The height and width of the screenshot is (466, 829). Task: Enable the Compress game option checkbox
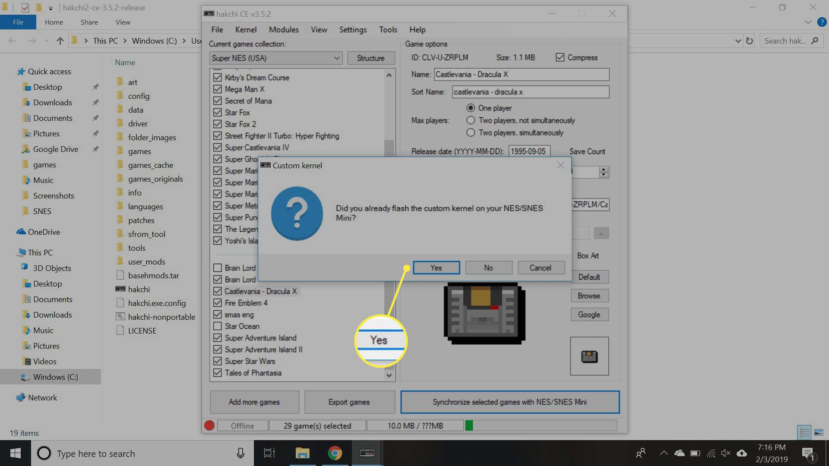[x=560, y=57]
